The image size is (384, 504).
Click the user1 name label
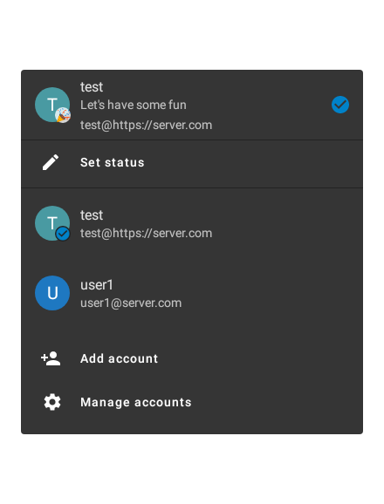coord(97,285)
